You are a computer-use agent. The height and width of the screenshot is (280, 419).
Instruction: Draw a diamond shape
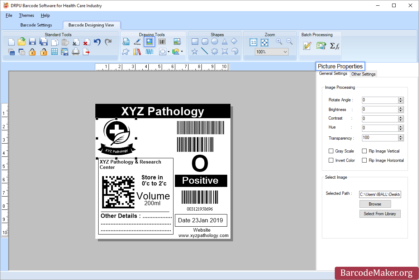pyautogui.click(x=234, y=41)
